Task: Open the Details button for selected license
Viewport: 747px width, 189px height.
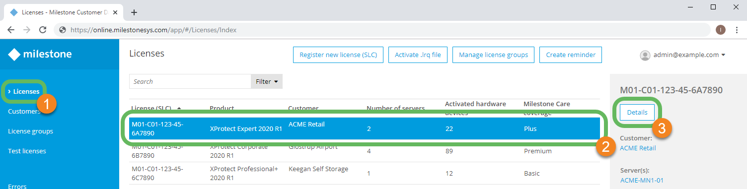Action: (637, 112)
